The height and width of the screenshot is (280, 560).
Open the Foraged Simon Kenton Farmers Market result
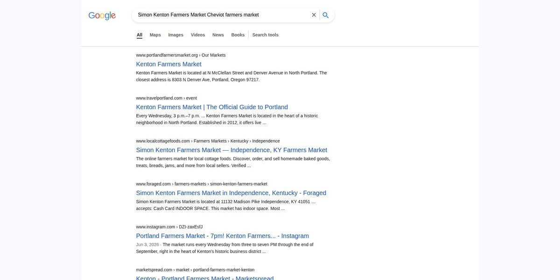tap(231, 193)
